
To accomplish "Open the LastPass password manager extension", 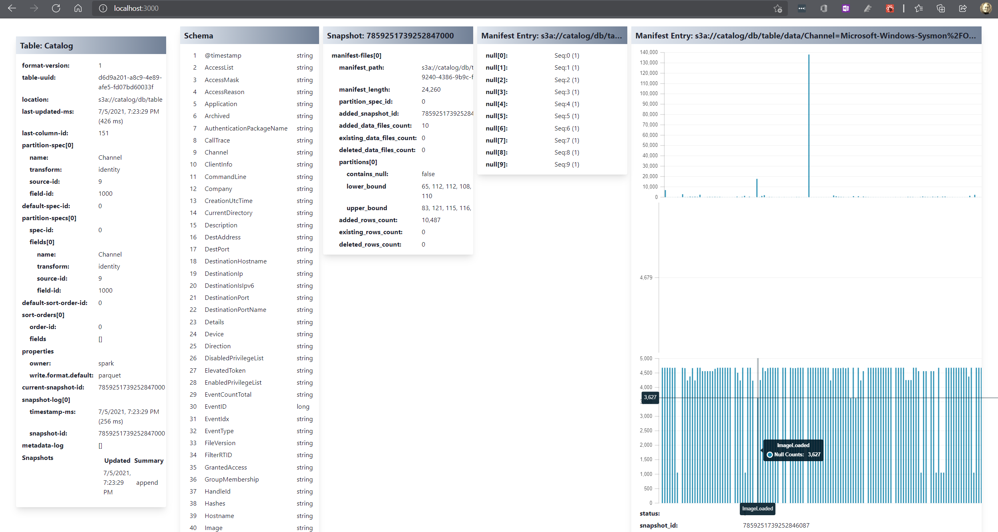I will [801, 8].
